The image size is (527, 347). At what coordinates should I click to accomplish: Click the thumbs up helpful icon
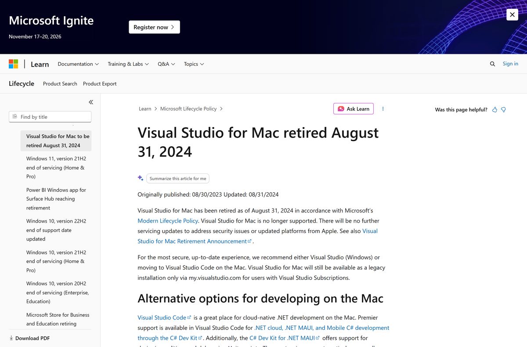495,110
